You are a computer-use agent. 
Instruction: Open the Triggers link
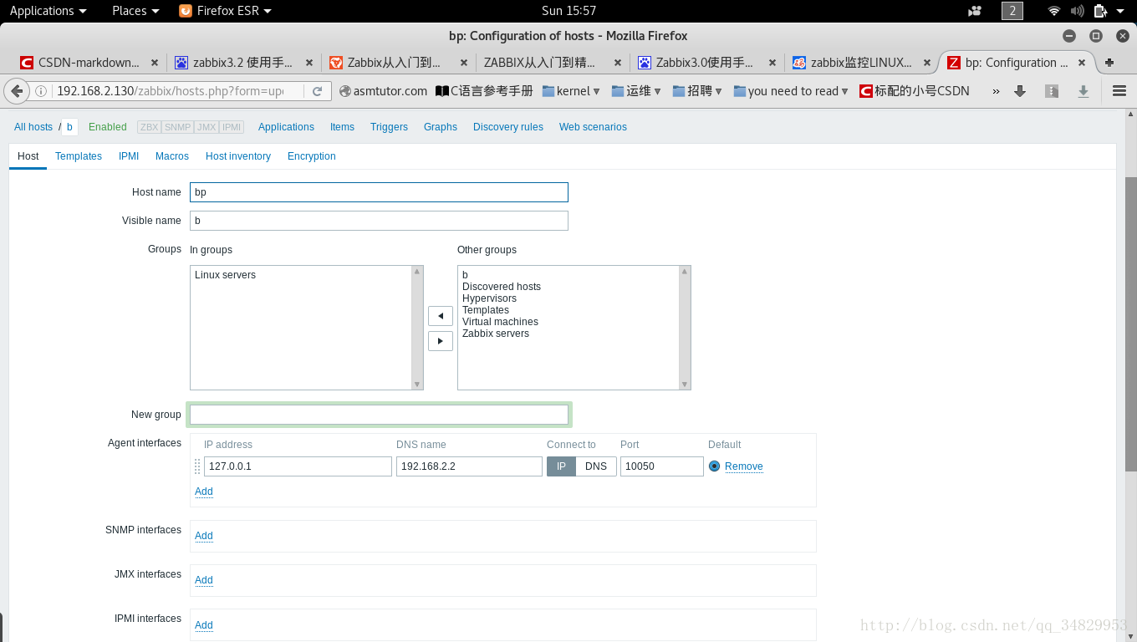pos(389,127)
